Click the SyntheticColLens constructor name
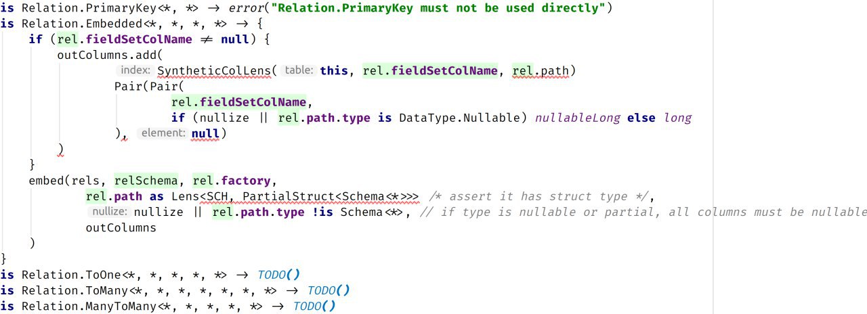The width and height of the screenshot is (867, 314). point(214,71)
